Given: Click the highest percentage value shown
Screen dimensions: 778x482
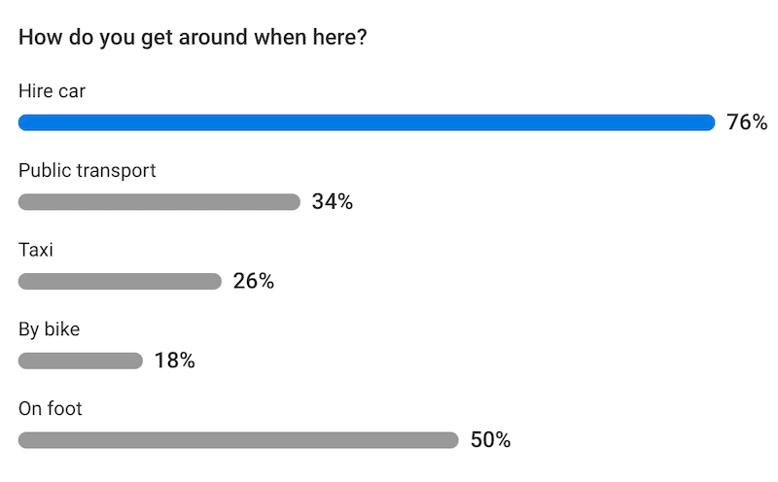Looking at the screenshot, I should click(747, 122).
